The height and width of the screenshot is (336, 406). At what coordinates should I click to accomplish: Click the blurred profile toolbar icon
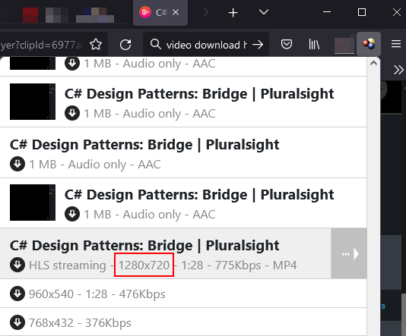344,45
